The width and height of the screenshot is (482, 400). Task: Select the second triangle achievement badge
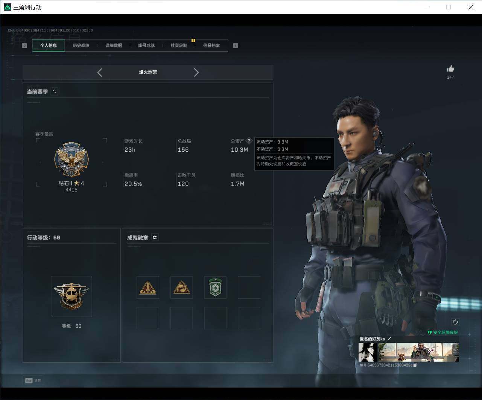[x=181, y=287]
